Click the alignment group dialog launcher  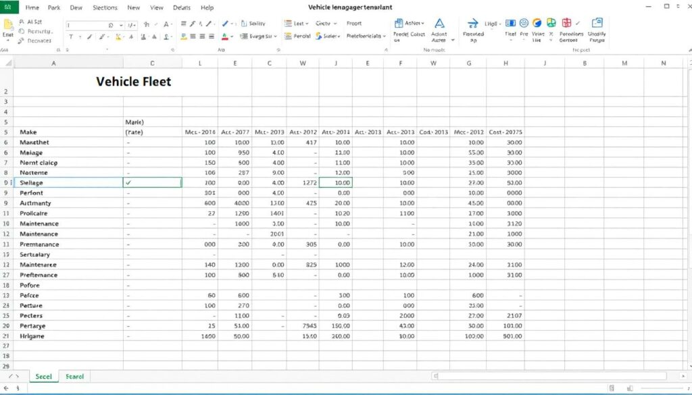278,50
